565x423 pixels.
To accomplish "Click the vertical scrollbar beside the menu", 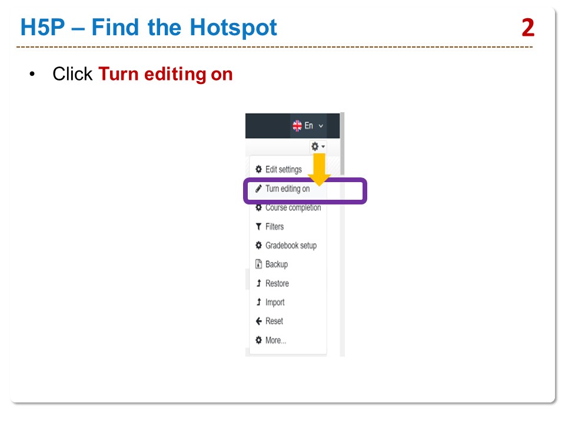I will click(x=342, y=235).
